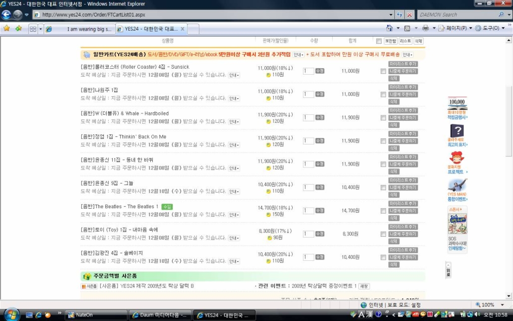Open recent pages dropdown next to Forward
Screen dimensions: 513x321
(x=27, y=15)
